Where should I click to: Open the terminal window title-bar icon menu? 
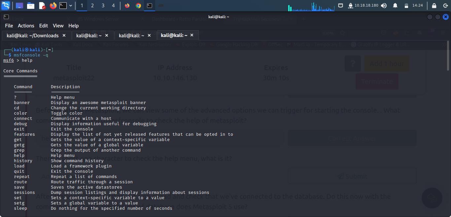(x=6, y=17)
